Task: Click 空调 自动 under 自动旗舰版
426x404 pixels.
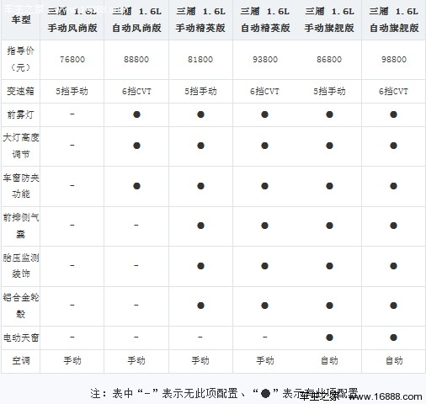Action: pyautogui.click(x=394, y=360)
